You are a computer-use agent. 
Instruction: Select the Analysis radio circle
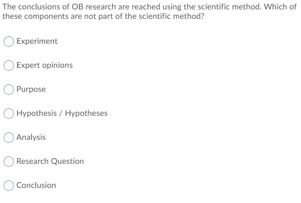click(8, 138)
